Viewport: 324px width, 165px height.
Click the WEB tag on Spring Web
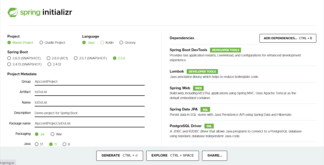coord(198,88)
